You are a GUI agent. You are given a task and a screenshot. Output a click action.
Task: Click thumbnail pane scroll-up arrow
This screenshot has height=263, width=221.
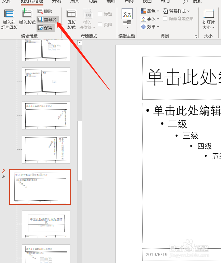coord(80,43)
